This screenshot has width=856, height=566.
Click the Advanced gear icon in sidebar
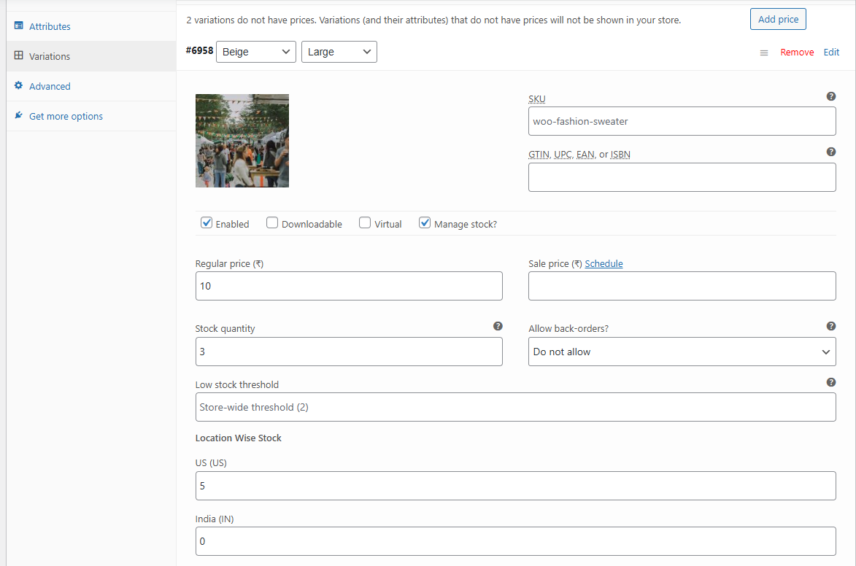19,85
